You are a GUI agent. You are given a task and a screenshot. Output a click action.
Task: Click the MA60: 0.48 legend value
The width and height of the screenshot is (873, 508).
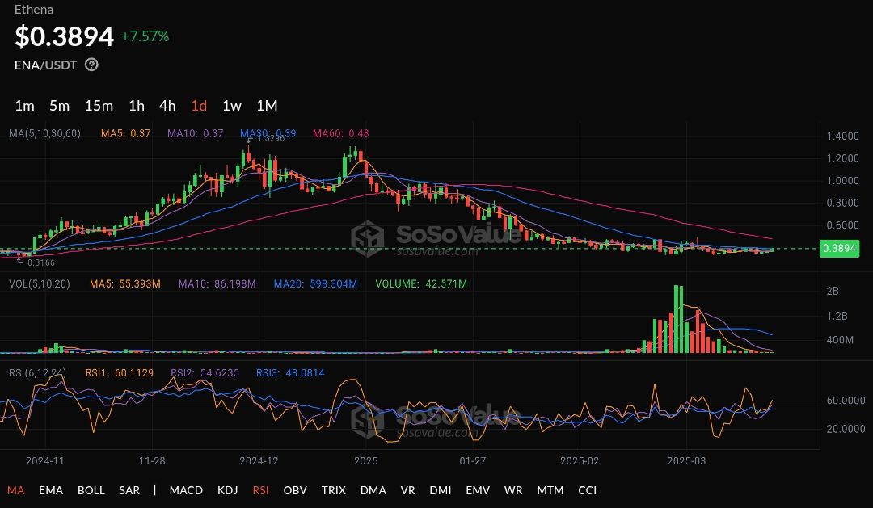pyautogui.click(x=341, y=133)
